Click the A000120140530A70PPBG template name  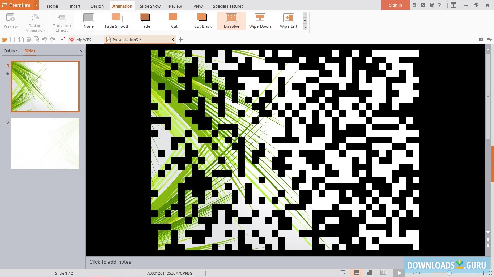(x=170, y=273)
